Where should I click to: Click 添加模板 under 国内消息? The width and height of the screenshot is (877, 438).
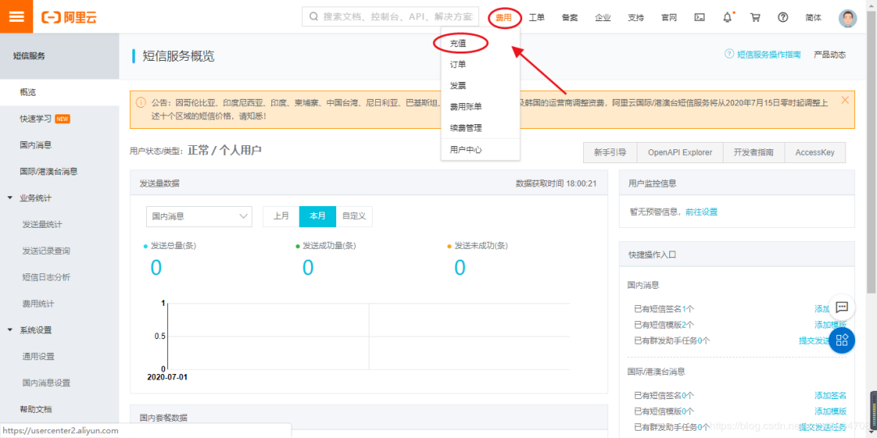pos(831,324)
